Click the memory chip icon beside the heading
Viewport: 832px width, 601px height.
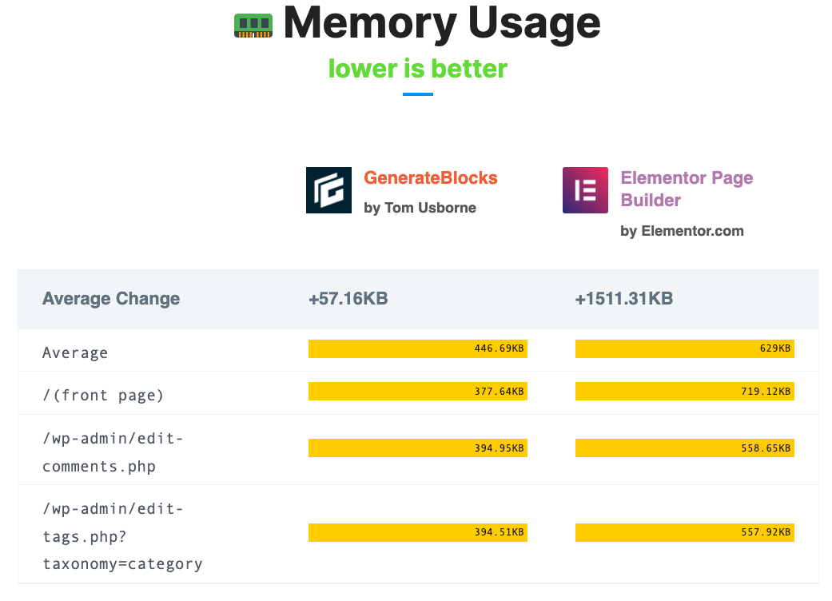253,26
